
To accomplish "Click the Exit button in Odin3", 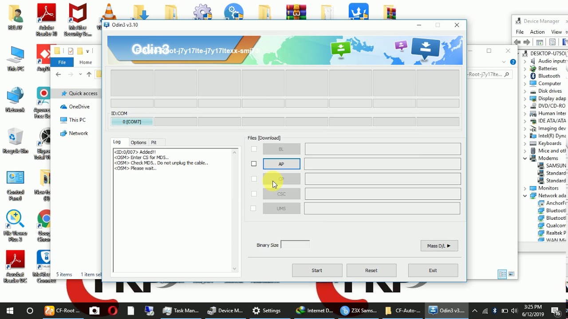I will (433, 270).
